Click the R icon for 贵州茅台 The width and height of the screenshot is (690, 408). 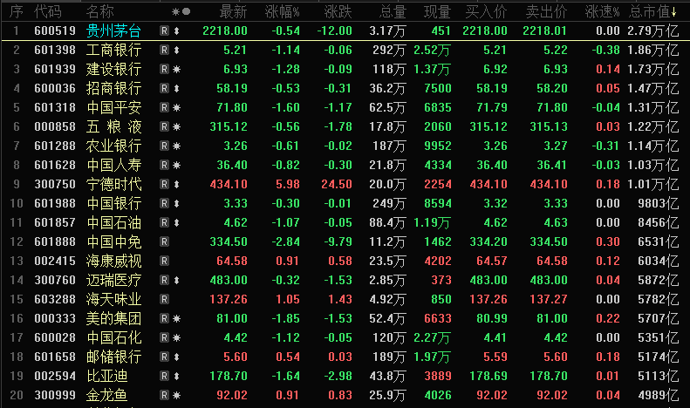[x=164, y=31]
